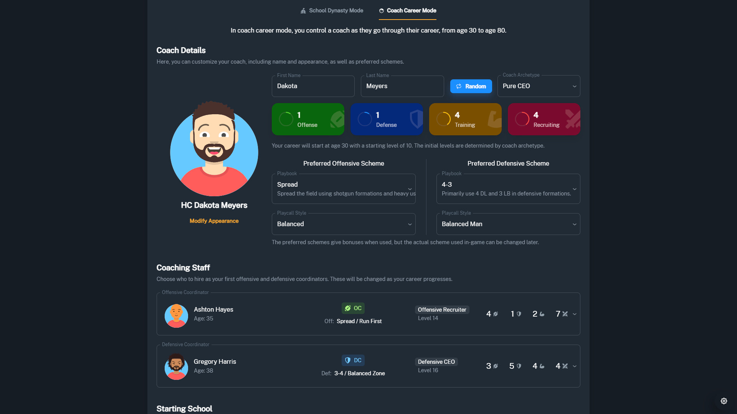The width and height of the screenshot is (737, 414).
Task: Click the Random name button
Action: pos(471,86)
